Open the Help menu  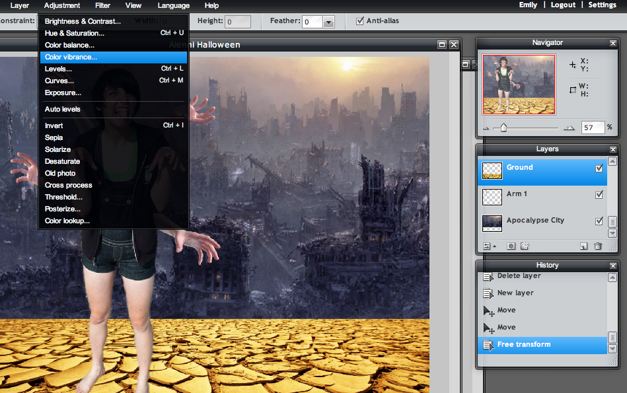point(211,5)
